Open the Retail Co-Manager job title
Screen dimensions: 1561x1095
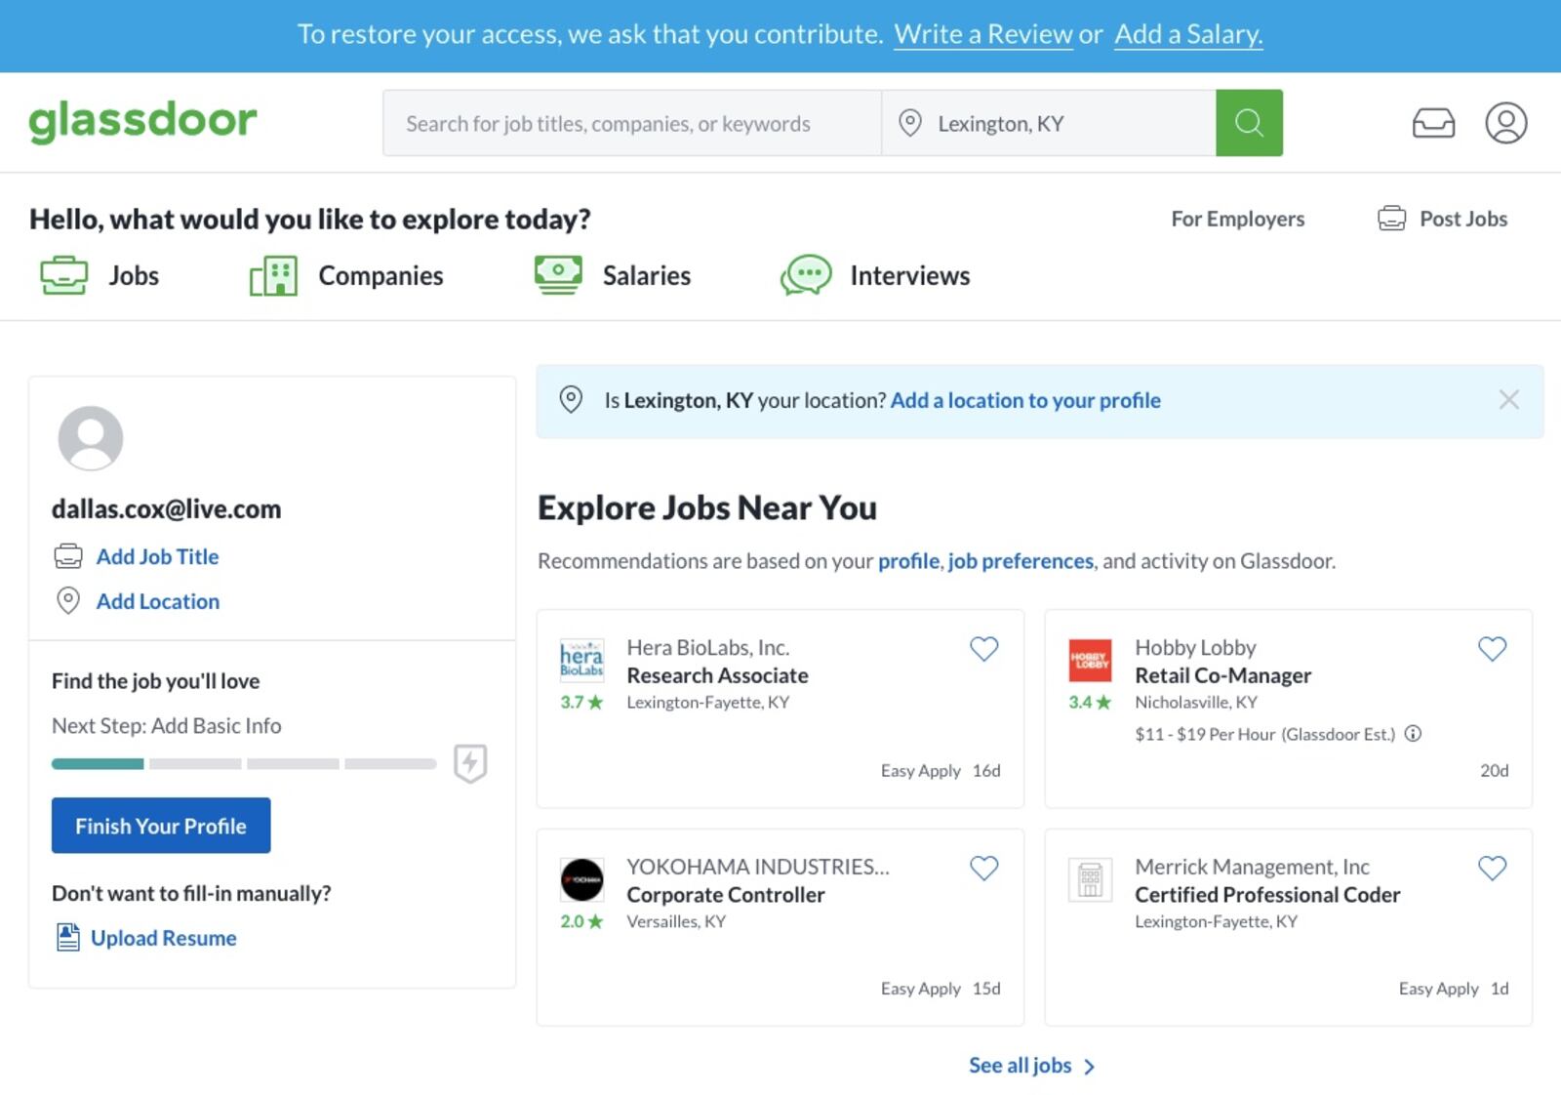(x=1222, y=675)
